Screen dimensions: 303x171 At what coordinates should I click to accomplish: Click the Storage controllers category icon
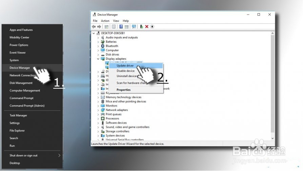click(x=103, y=131)
